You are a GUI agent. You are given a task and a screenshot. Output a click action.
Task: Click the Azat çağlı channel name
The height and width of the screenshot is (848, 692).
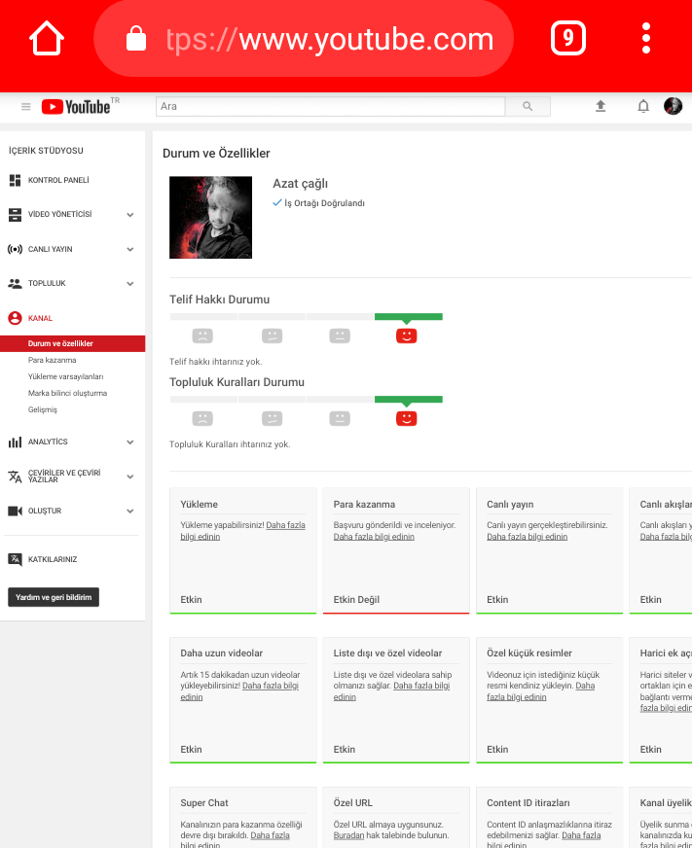(300, 184)
